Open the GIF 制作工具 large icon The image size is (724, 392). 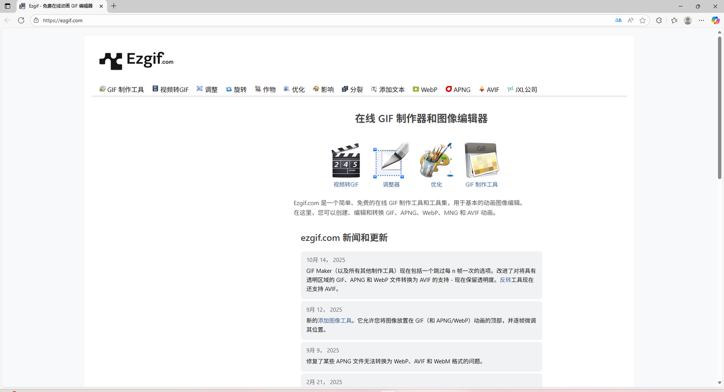(482, 160)
